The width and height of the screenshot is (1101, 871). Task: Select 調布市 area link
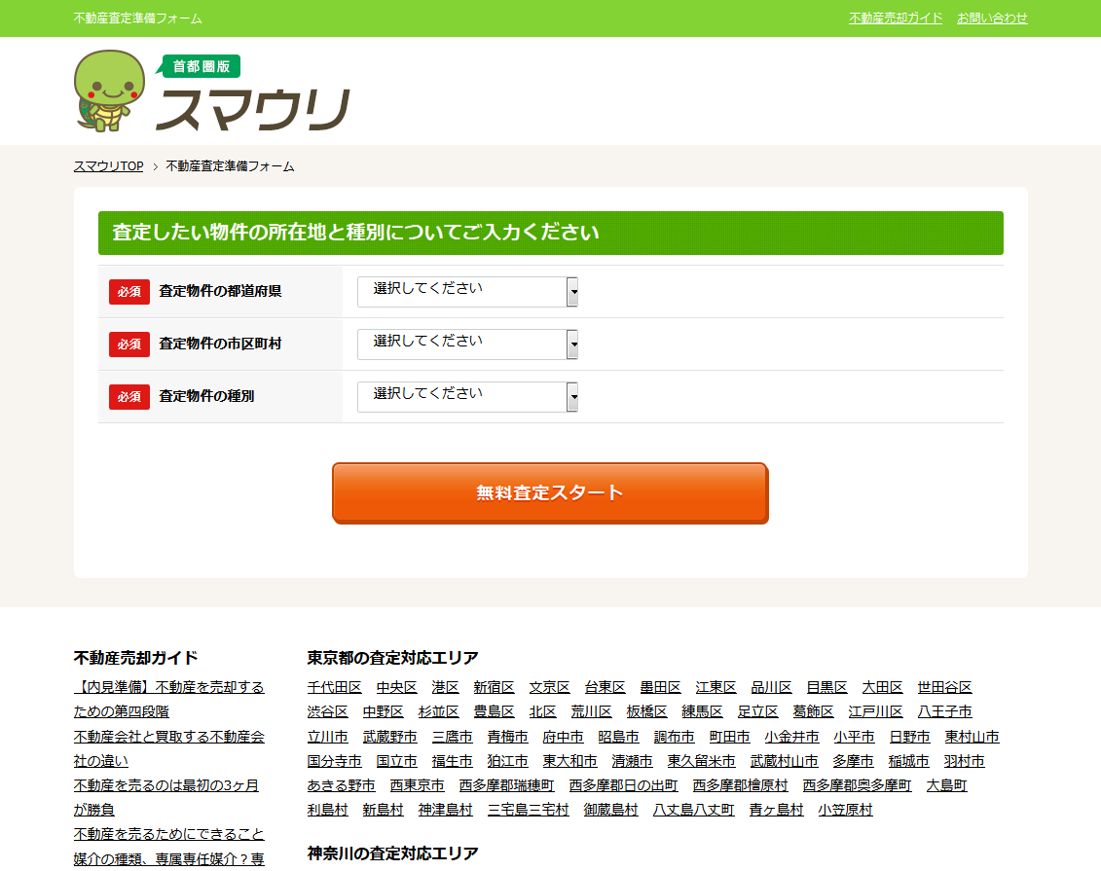click(x=674, y=737)
